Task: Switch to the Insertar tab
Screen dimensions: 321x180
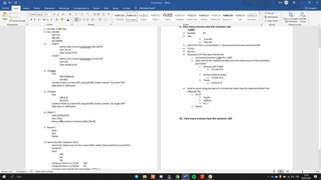Action: click(26, 8)
